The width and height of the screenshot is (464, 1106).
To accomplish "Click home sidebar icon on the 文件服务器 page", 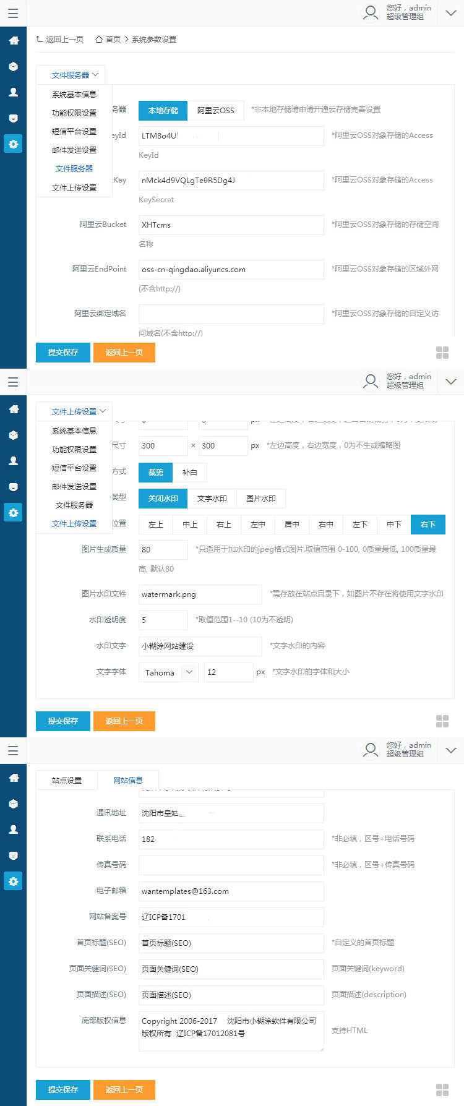I will [13, 40].
